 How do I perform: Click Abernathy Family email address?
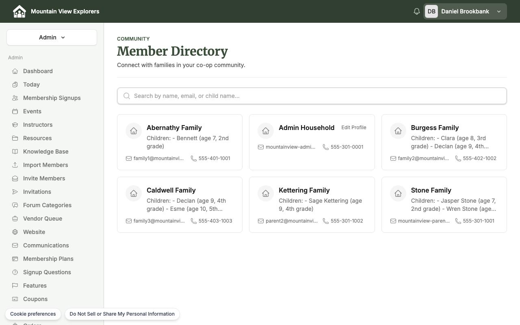(x=158, y=158)
